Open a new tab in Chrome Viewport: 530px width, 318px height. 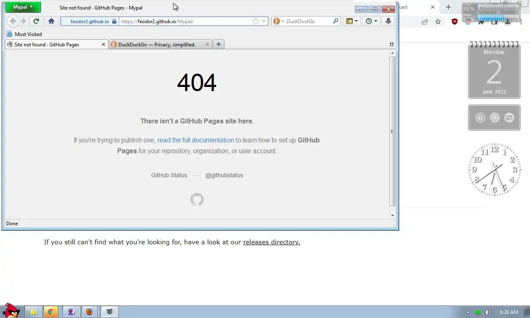tap(448, 7)
